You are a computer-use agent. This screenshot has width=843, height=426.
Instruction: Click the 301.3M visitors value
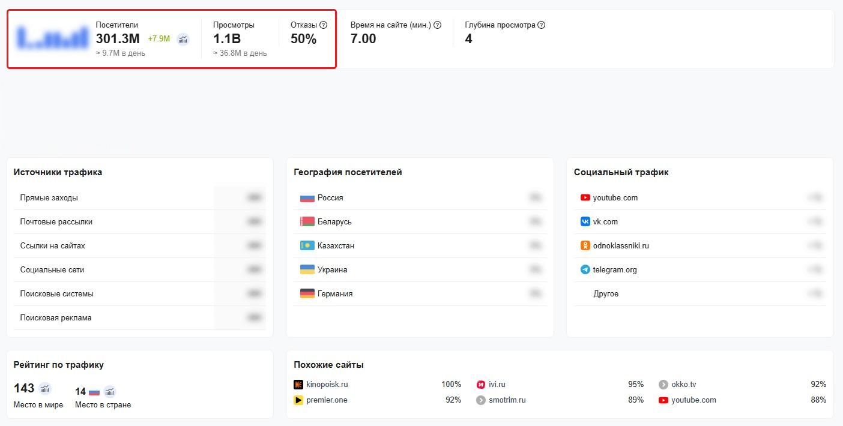point(118,39)
